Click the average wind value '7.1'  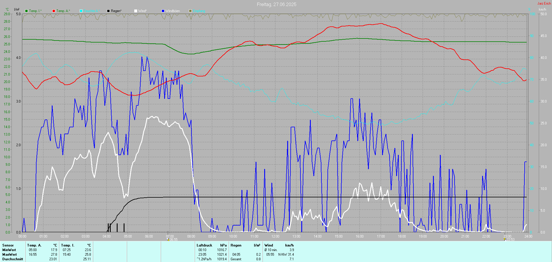(292, 259)
